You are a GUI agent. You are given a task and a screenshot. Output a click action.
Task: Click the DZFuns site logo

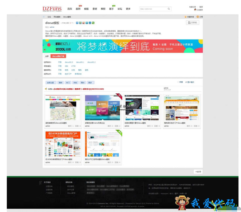coord(52,9)
